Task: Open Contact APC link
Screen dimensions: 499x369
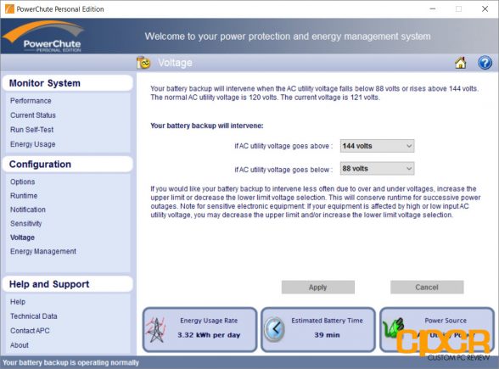Action: click(x=30, y=331)
